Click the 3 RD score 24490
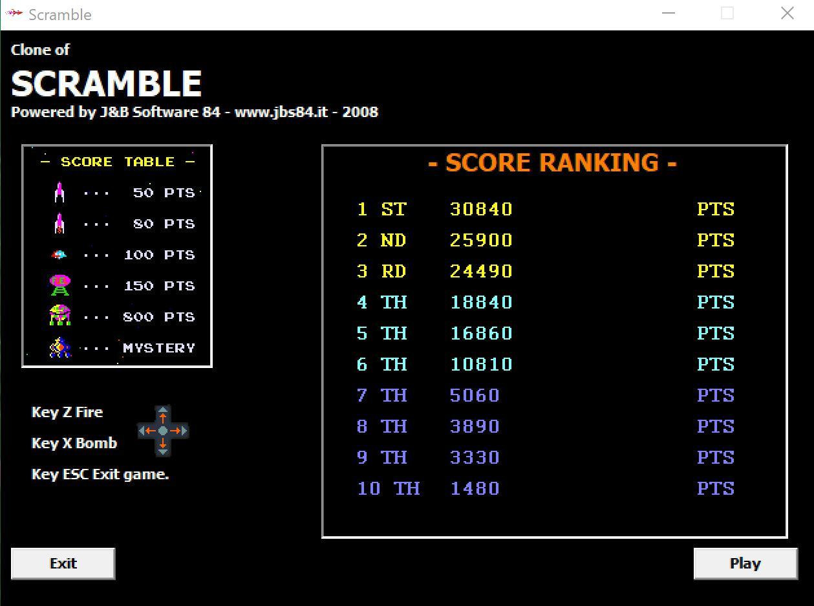 (x=481, y=271)
